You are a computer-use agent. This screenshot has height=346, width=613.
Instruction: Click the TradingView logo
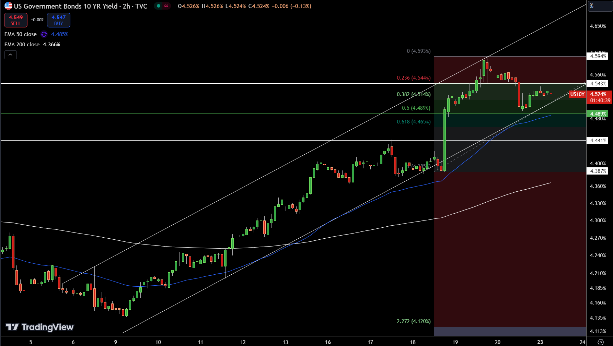click(x=39, y=327)
